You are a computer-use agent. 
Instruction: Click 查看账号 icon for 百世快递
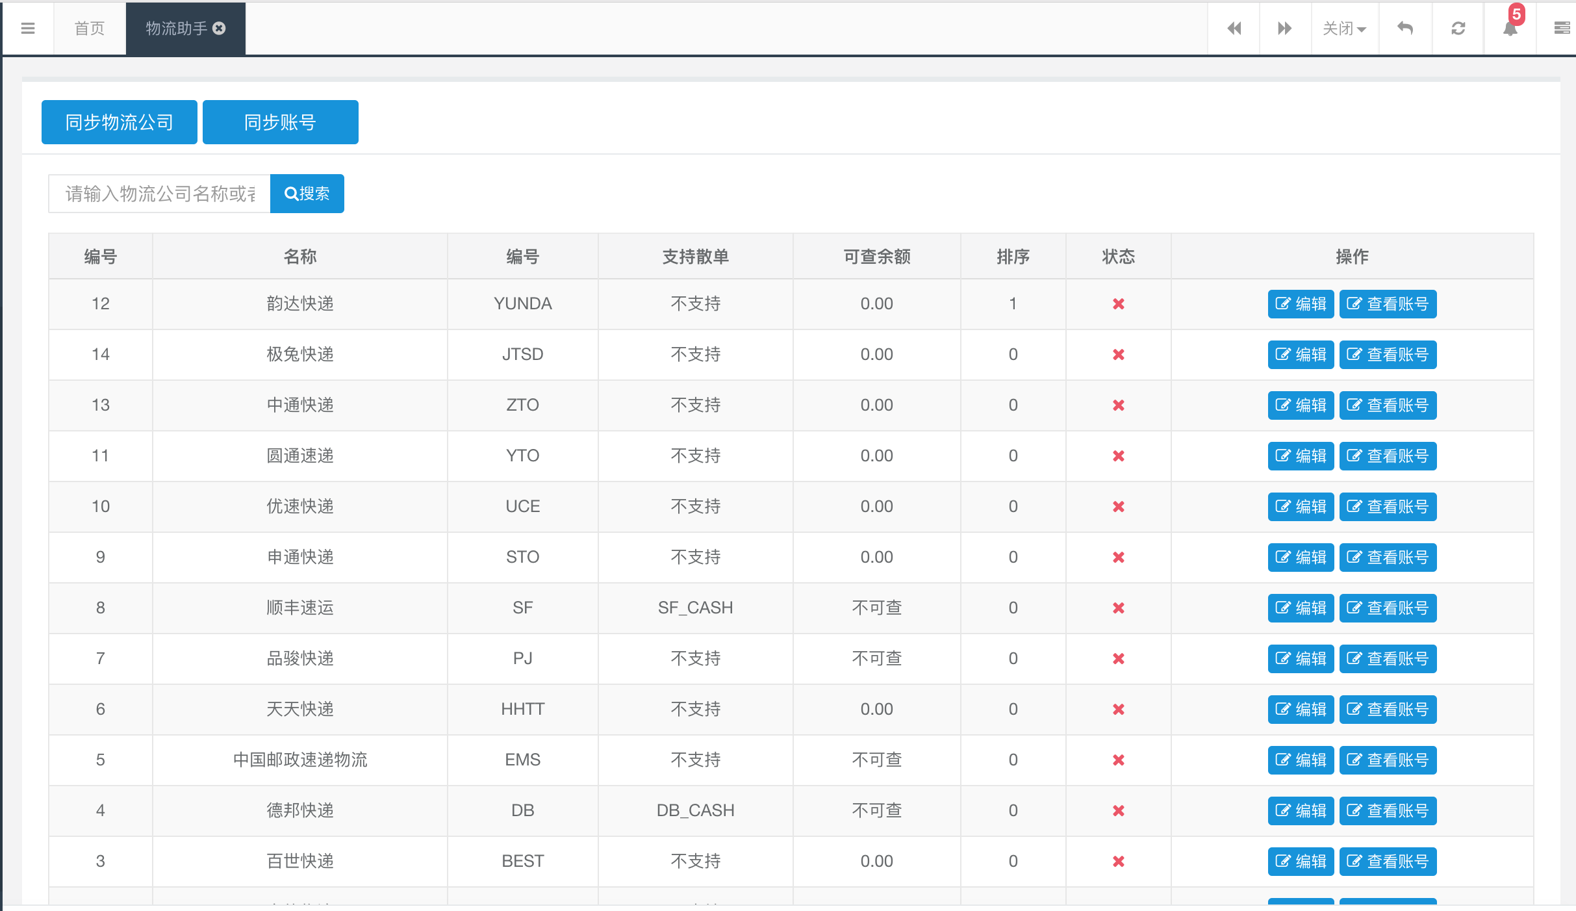[1390, 861]
